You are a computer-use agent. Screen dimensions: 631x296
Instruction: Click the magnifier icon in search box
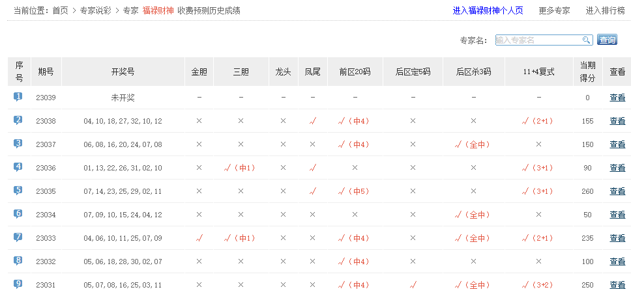click(x=587, y=40)
